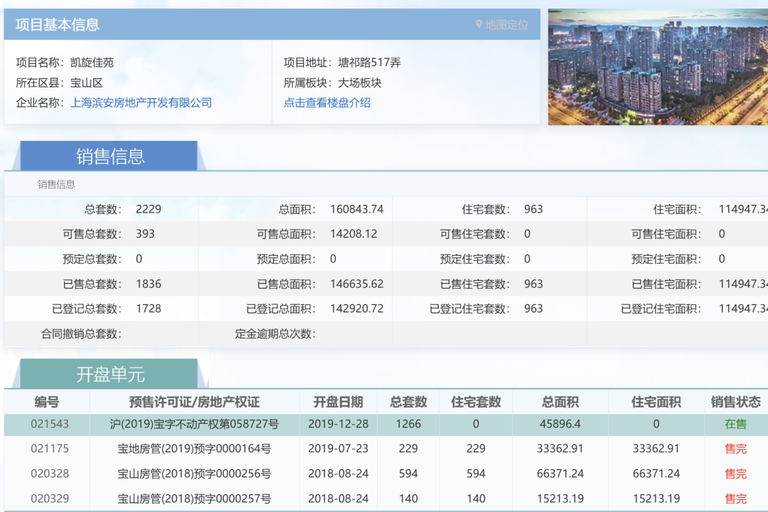Screen dimensions: 768x512
Task: Click 沪(2019)宝字不动产权第058727号 certificate
Action: coord(194,424)
